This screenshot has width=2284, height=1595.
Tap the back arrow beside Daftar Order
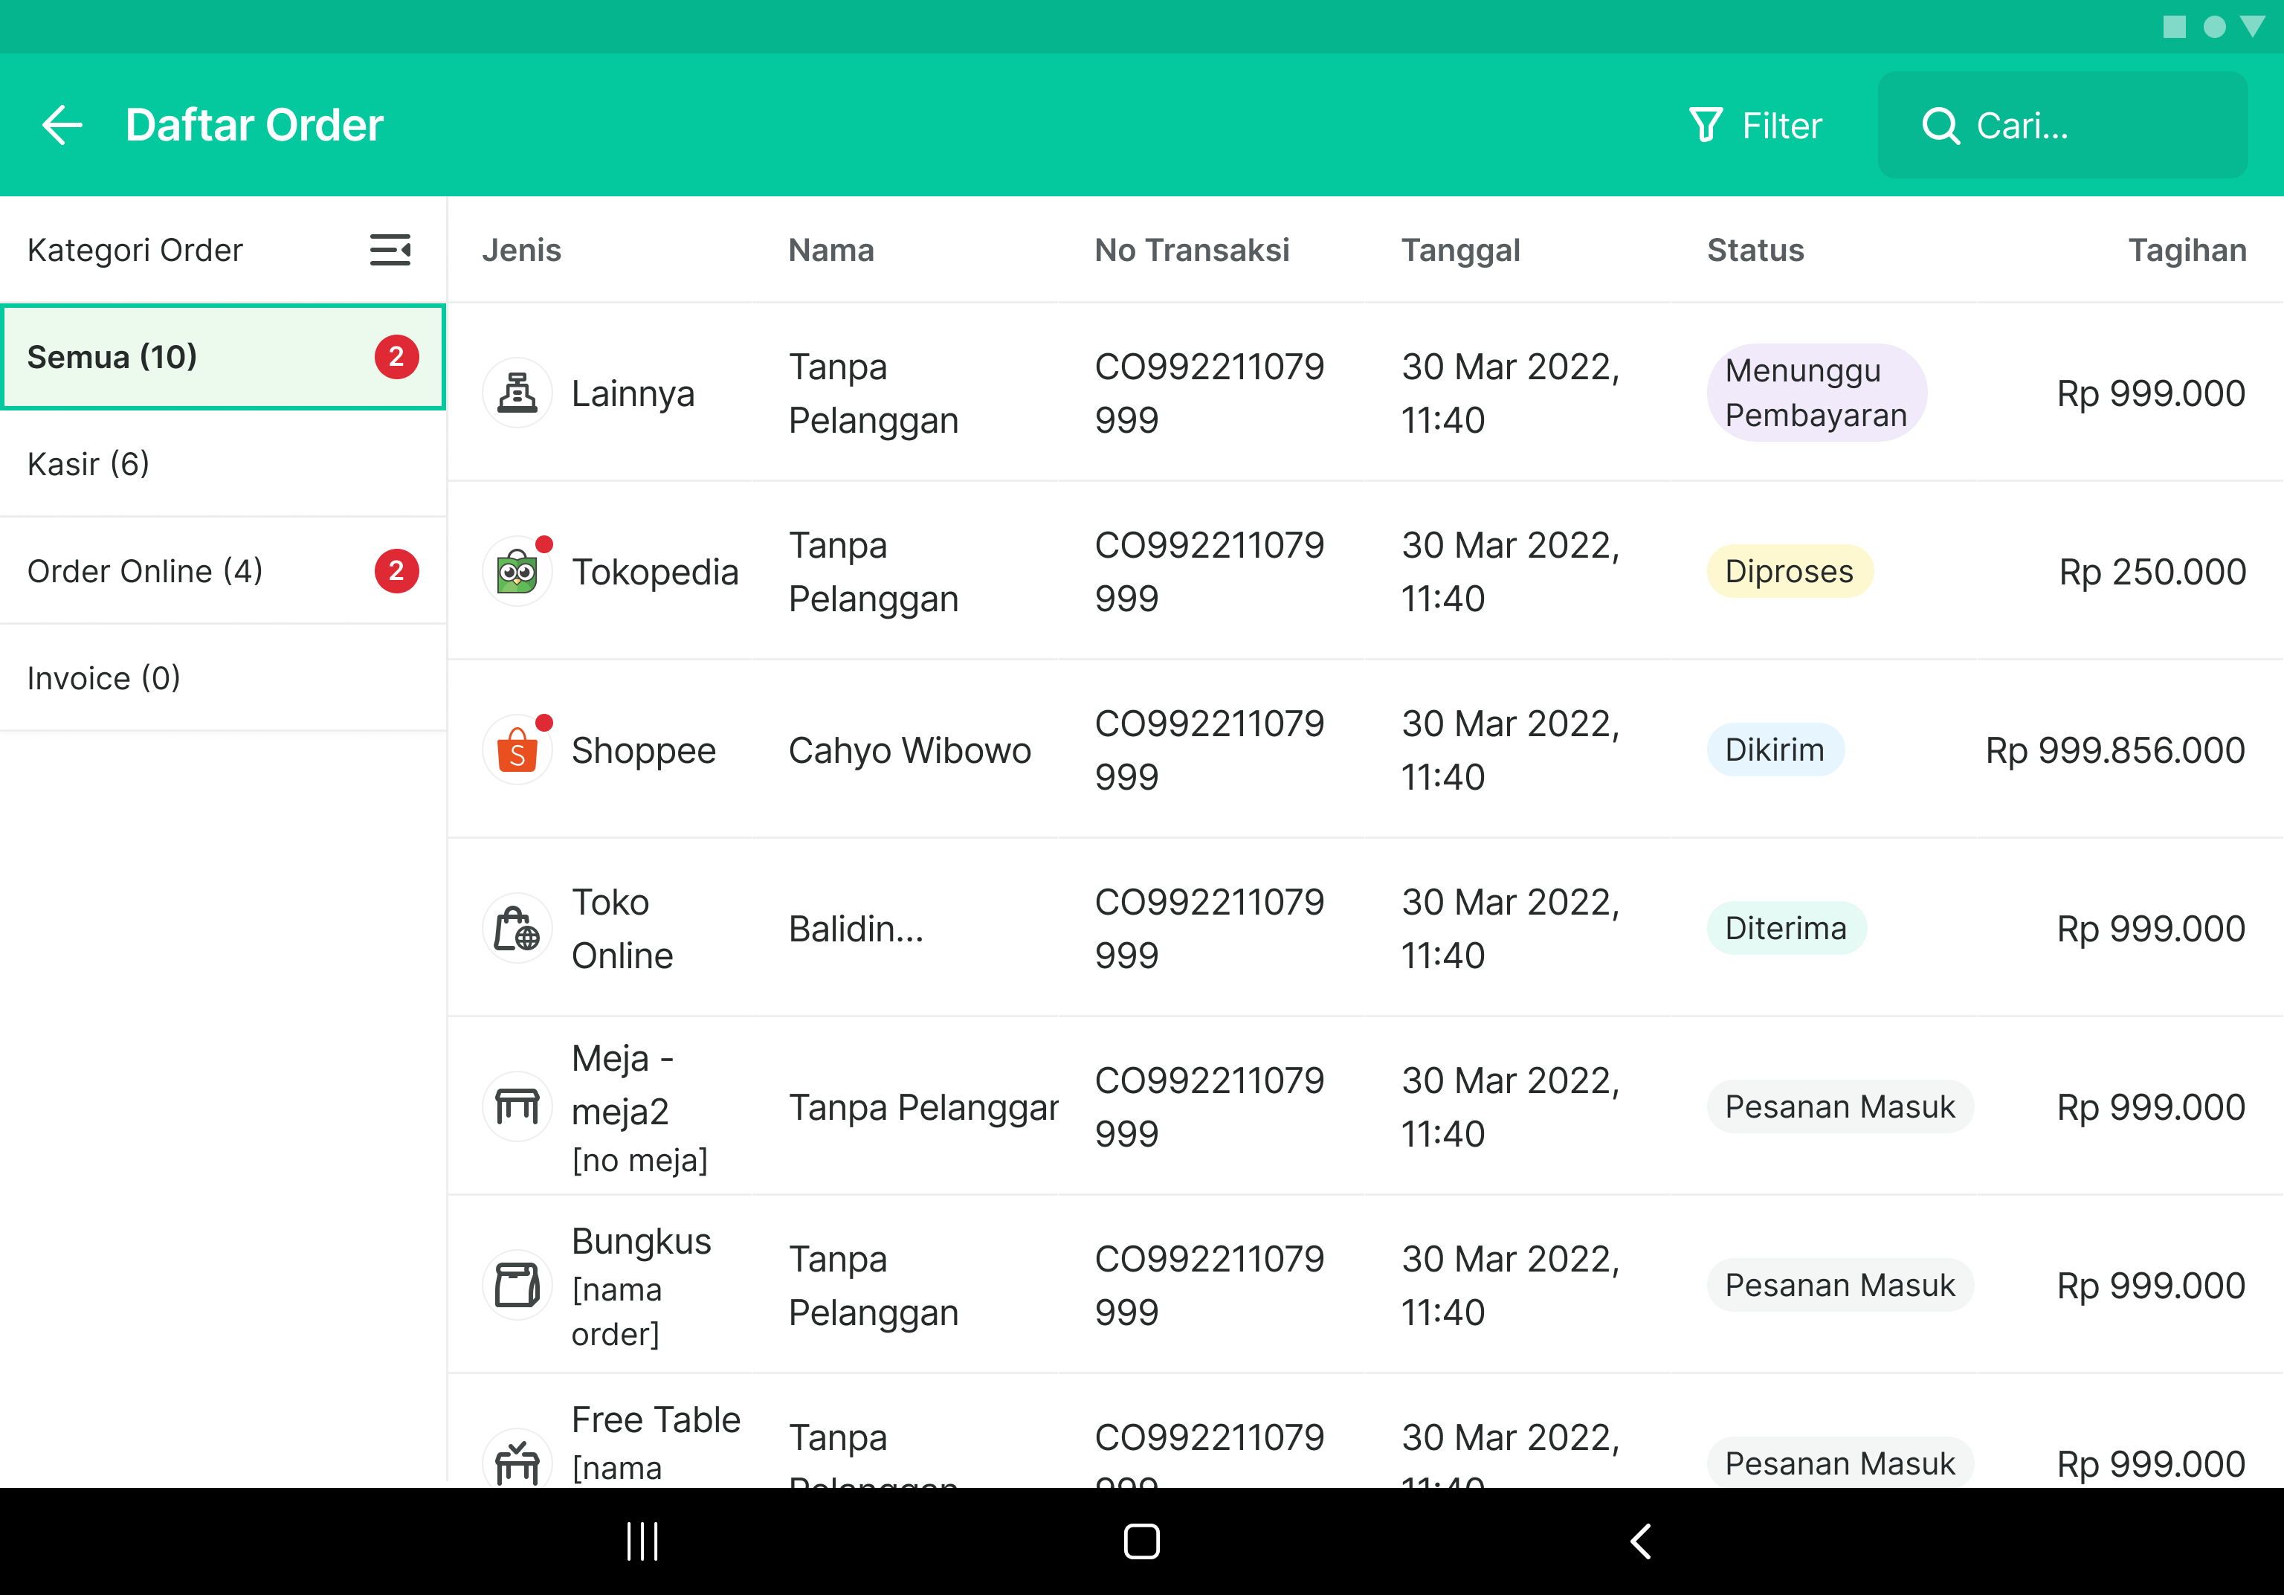pos(62,126)
